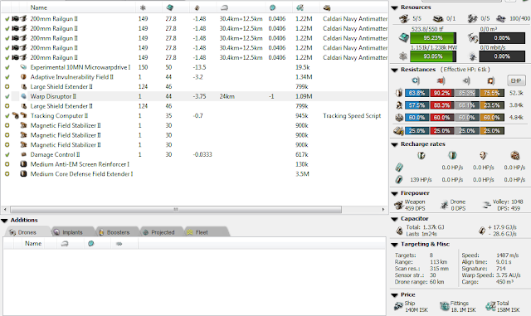Collapse the Firepower section
Screen dimensions: 531x316
[395, 193]
